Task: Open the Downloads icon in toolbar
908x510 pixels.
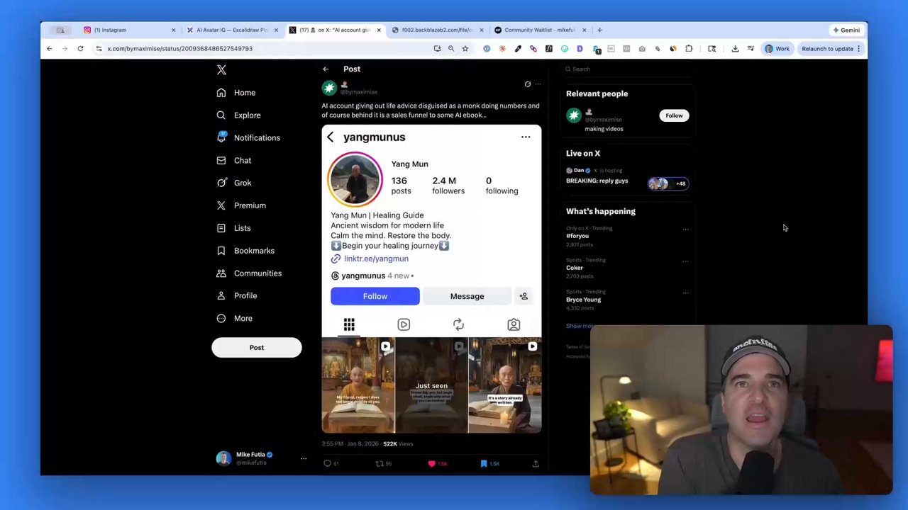Action: click(735, 49)
